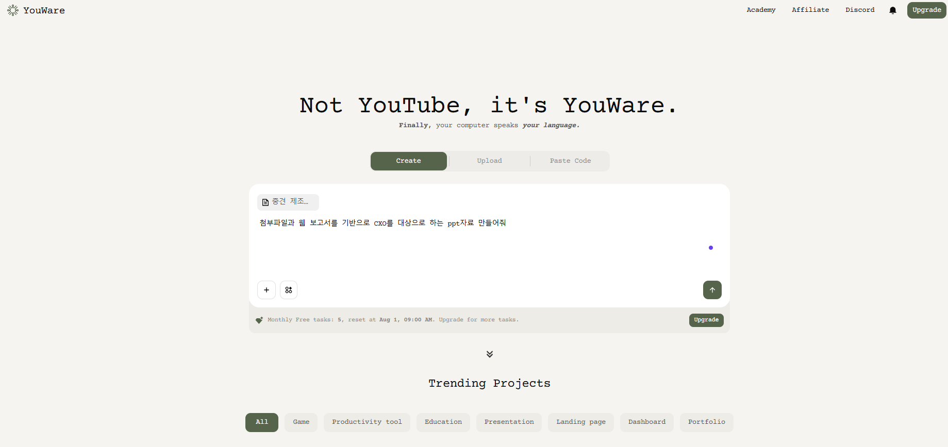Open the Academy link
The height and width of the screenshot is (447, 948).
click(761, 10)
